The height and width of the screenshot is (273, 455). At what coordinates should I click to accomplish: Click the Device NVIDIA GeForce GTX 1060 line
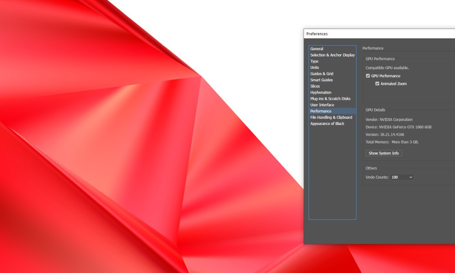[x=398, y=127]
